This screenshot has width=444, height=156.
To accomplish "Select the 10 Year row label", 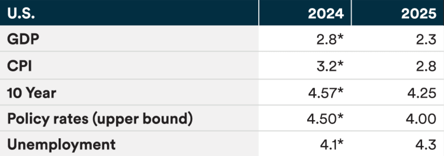I will tap(32, 93).
